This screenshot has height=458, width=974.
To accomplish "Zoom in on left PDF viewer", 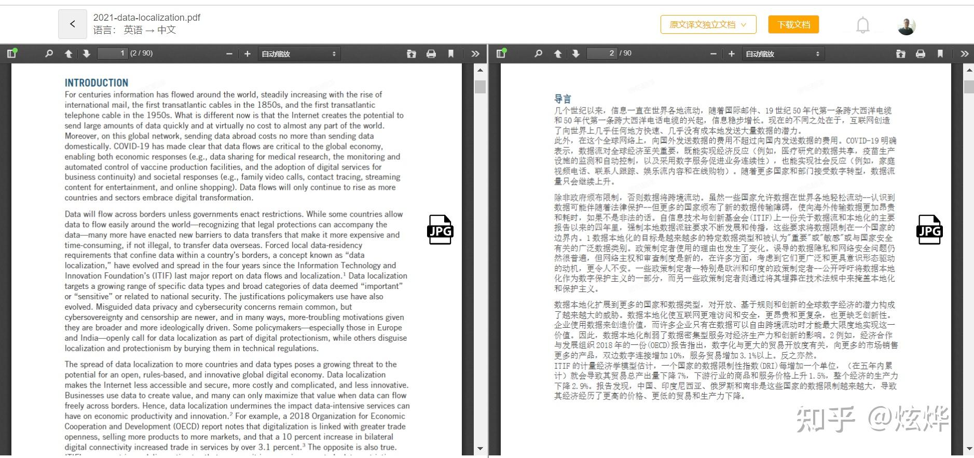I will click(x=247, y=53).
